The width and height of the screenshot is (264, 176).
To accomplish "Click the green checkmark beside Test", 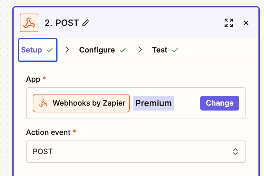I will click(175, 50).
